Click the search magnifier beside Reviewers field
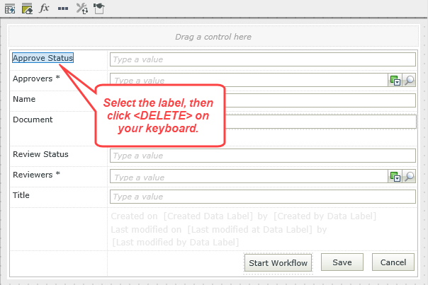Screen dimensions: 428x285 [409, 176]
